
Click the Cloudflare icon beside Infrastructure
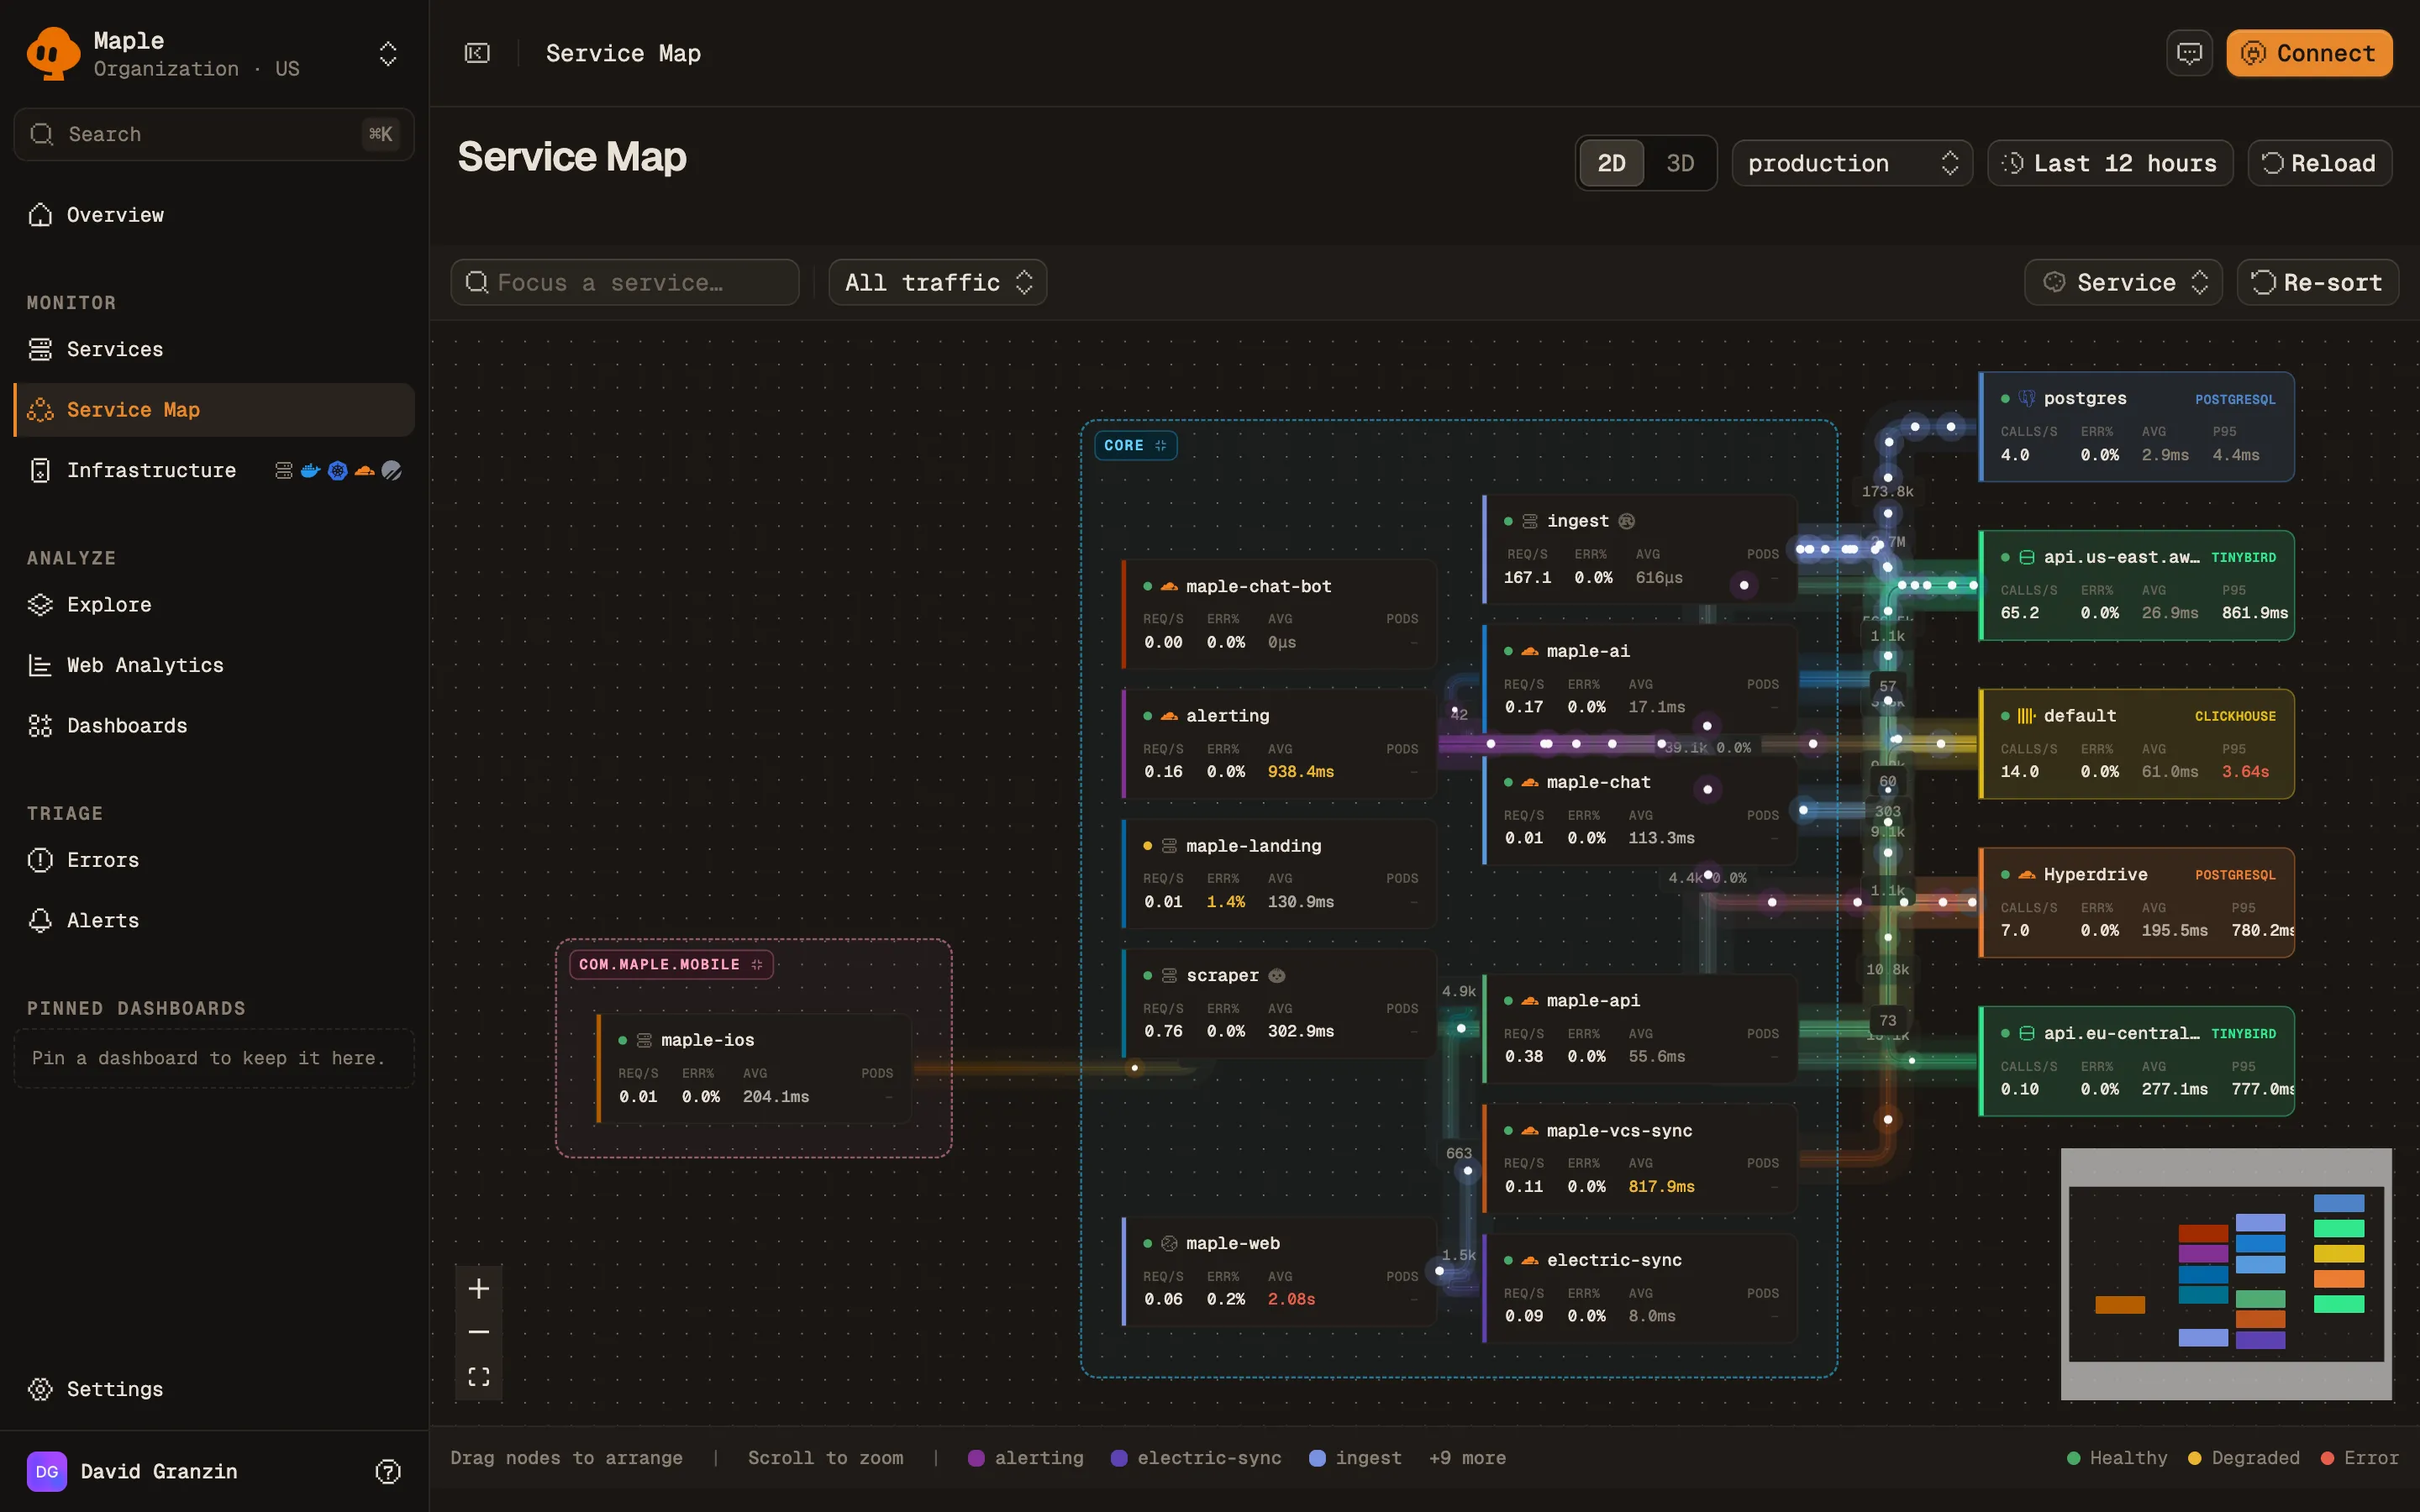(365, 470)
